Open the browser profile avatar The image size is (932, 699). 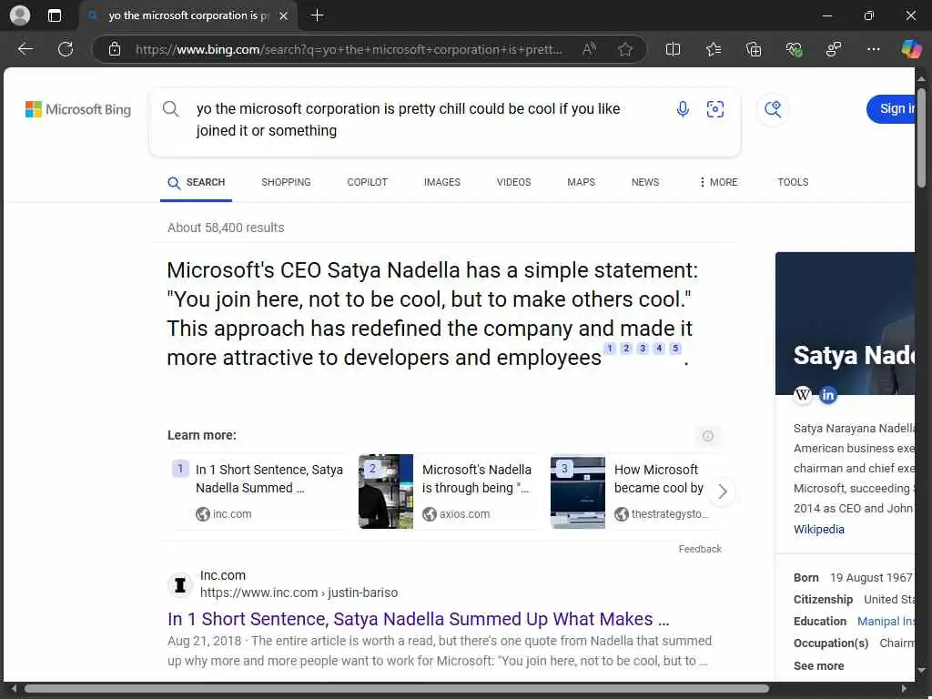point(20,15)
